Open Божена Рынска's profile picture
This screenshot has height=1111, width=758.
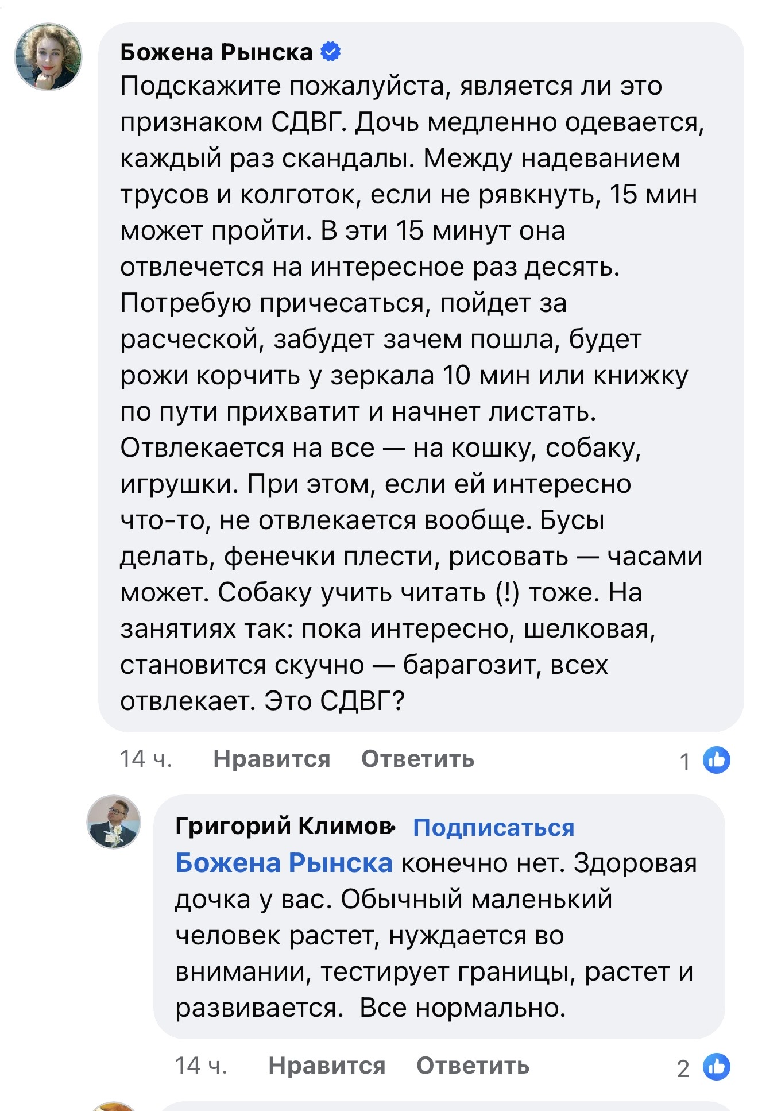click(x=48, y=57)
